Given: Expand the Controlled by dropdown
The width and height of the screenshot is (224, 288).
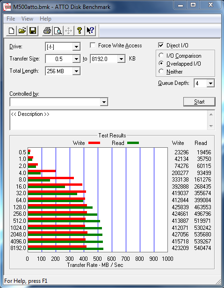Looking at the screenshot, I should pyautogui.click(x=104, y=102).
